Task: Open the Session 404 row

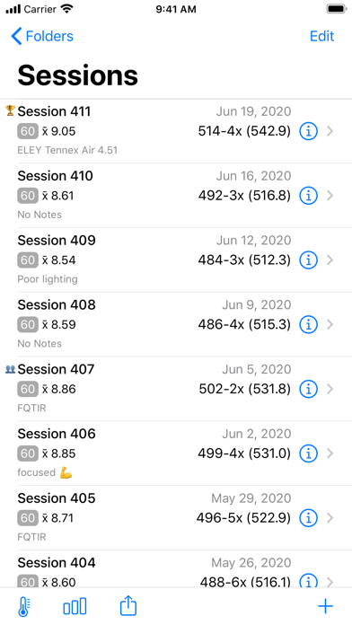Action: coord(176,568)
